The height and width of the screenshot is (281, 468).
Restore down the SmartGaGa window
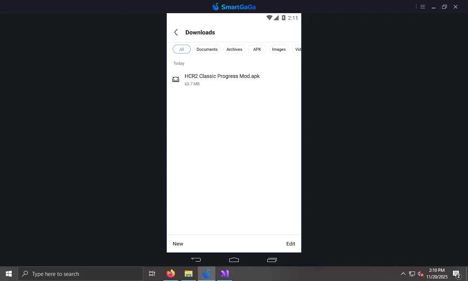coord(445,7)
